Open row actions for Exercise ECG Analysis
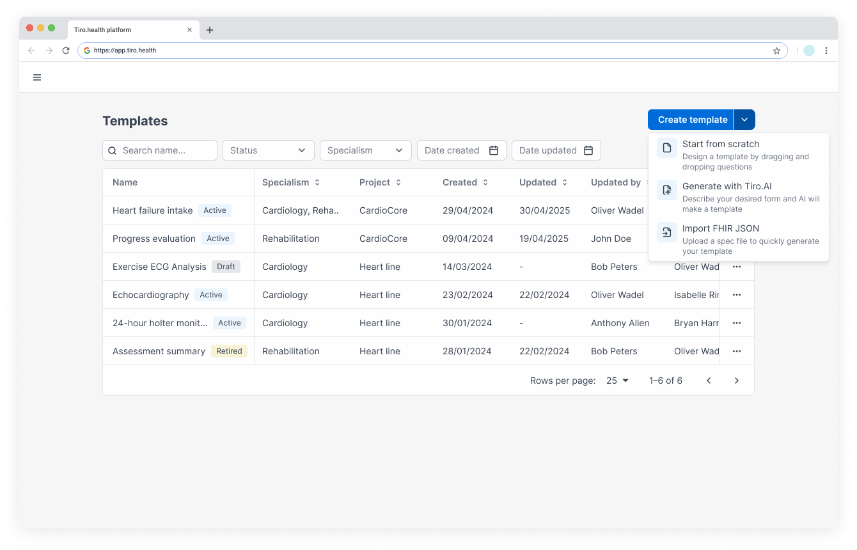 coord(737,267)
